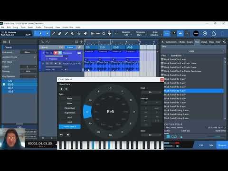Show automation with the curve icon
The image size is (228, 171).
click(x=47, y=42)
